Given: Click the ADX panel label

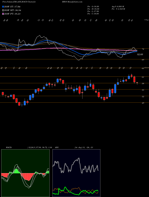Looking at the screenshot, I should [57, 147].
